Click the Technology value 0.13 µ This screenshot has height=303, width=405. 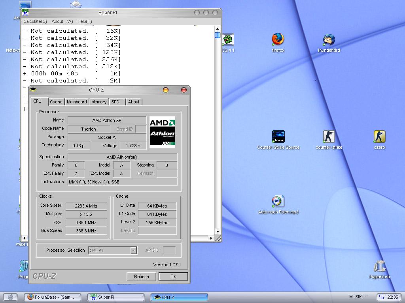[x=79, y=146]
